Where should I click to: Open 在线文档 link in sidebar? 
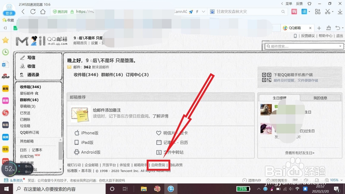click(27, 156)
